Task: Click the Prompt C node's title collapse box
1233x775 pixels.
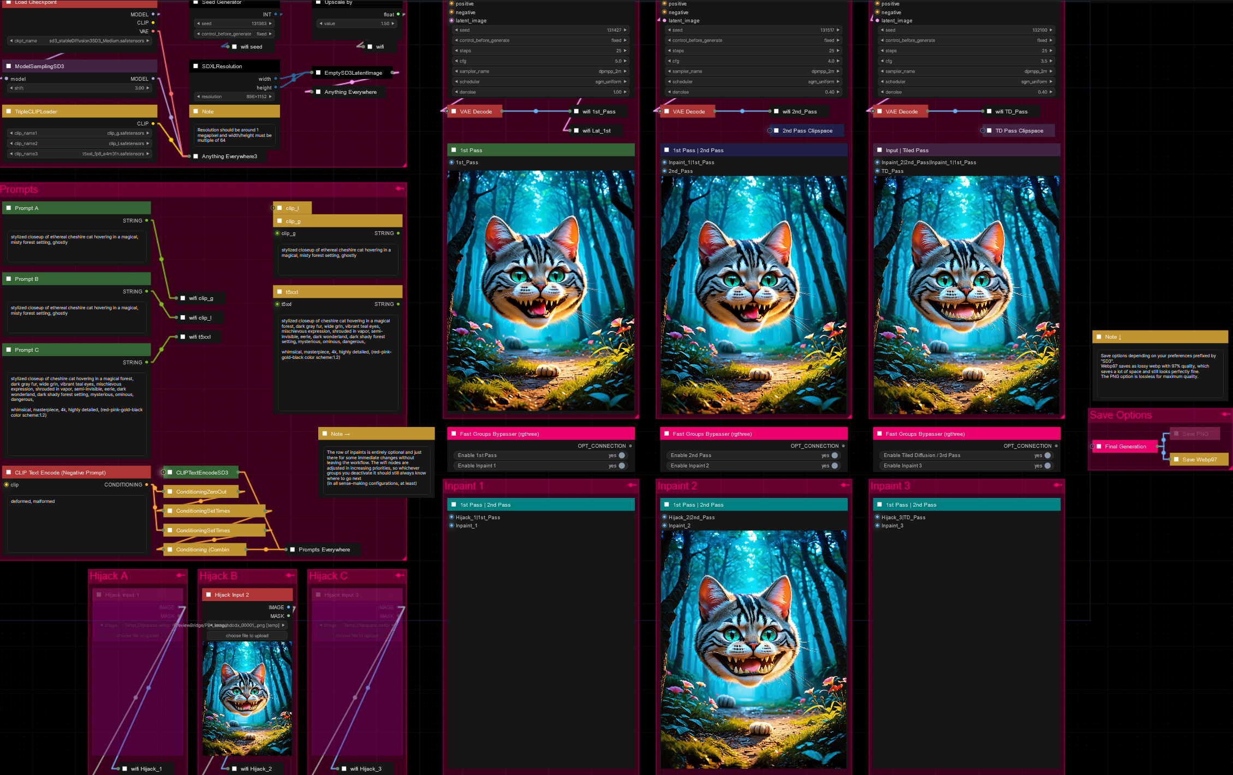Action: coord(9,350)
